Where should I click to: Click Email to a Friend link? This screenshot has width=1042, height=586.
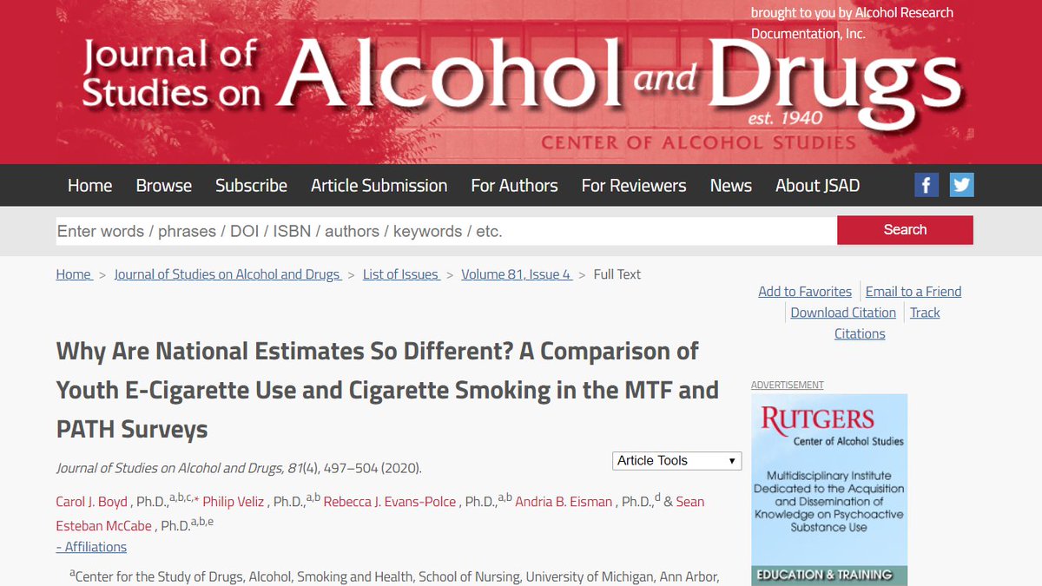pos(913,292)
